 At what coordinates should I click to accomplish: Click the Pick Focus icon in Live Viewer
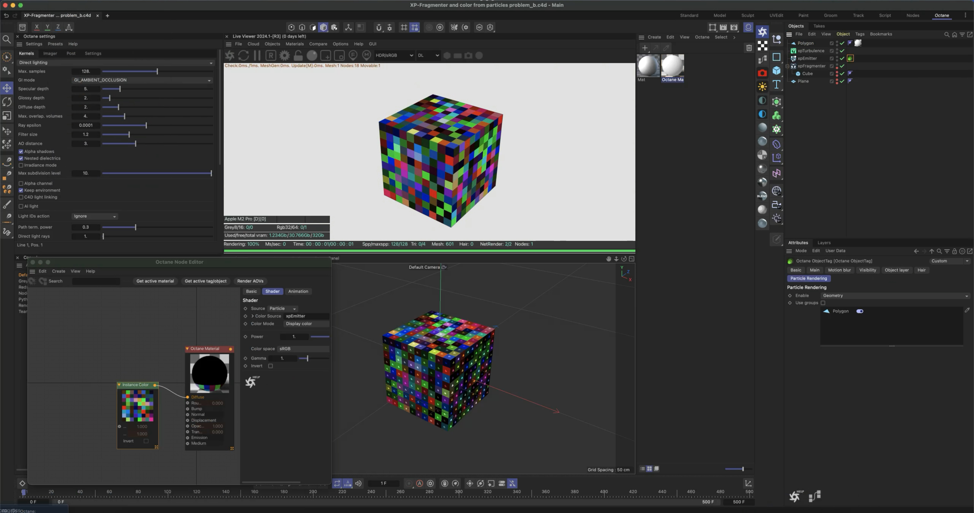point(353,56)
